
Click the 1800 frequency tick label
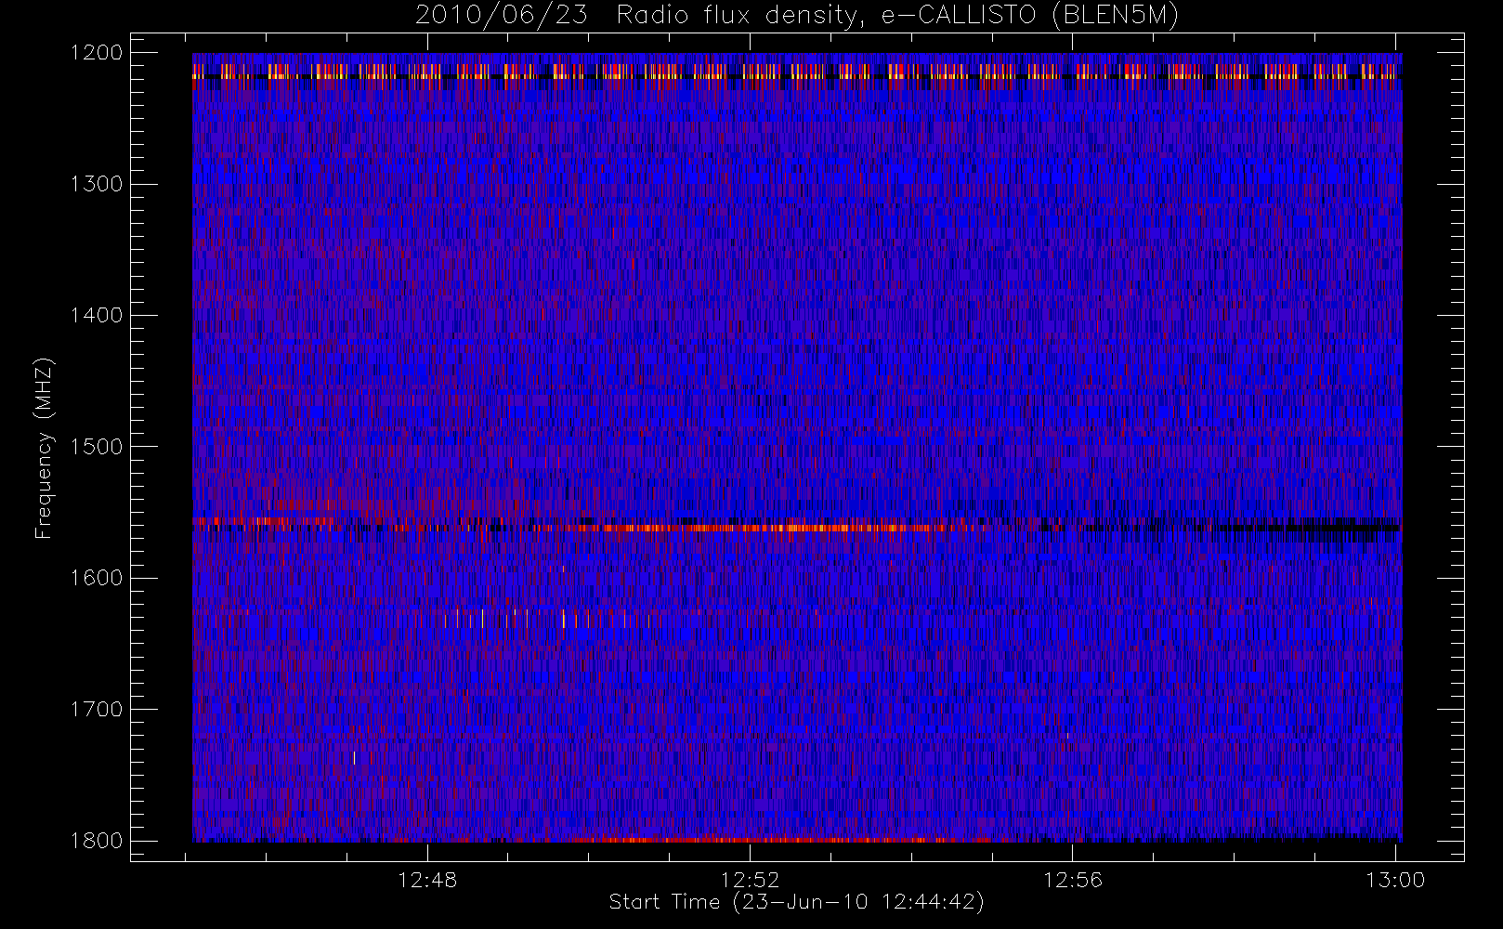pyautogui.click(x=97, y=841)
